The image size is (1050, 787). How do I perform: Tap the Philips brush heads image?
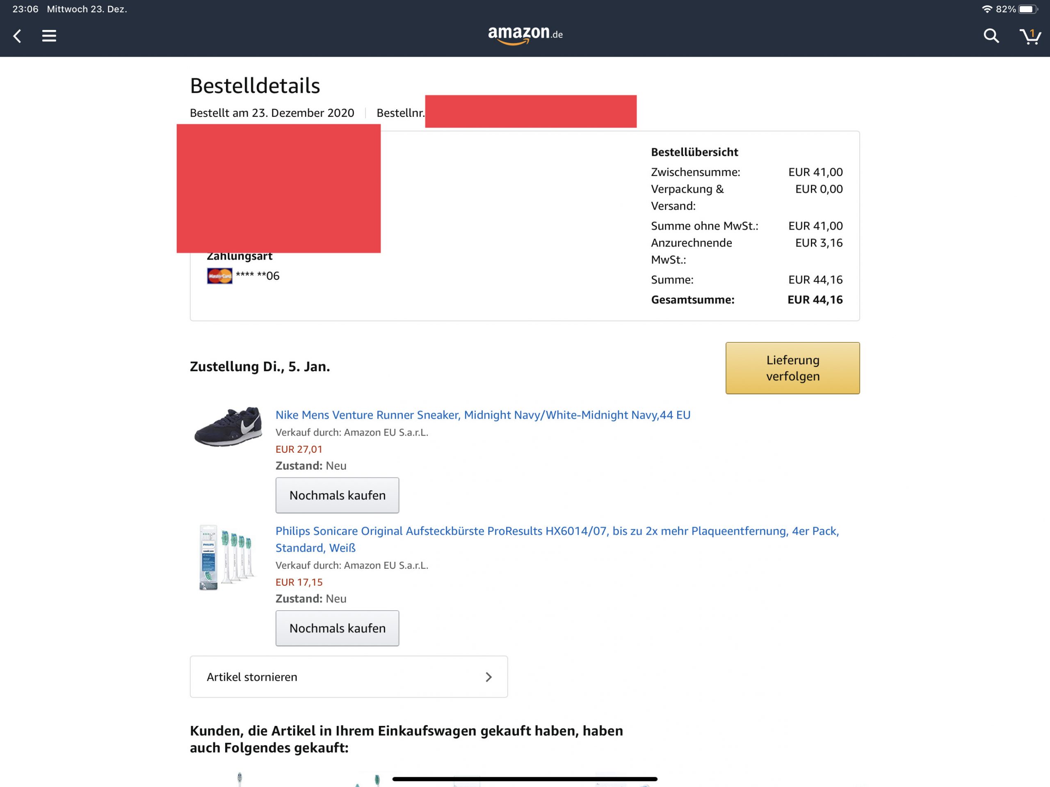226,557
